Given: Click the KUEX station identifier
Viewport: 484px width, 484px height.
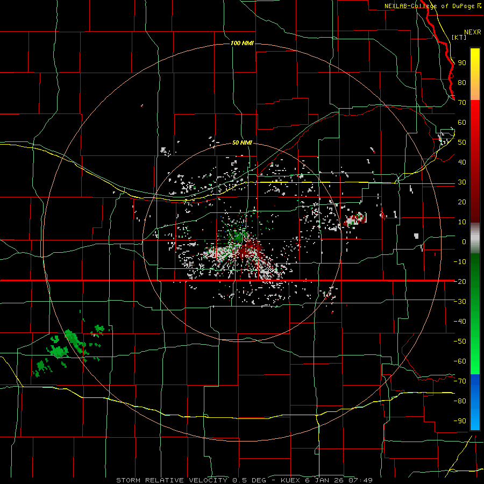Looking at the screenshot, I should 290,480.
